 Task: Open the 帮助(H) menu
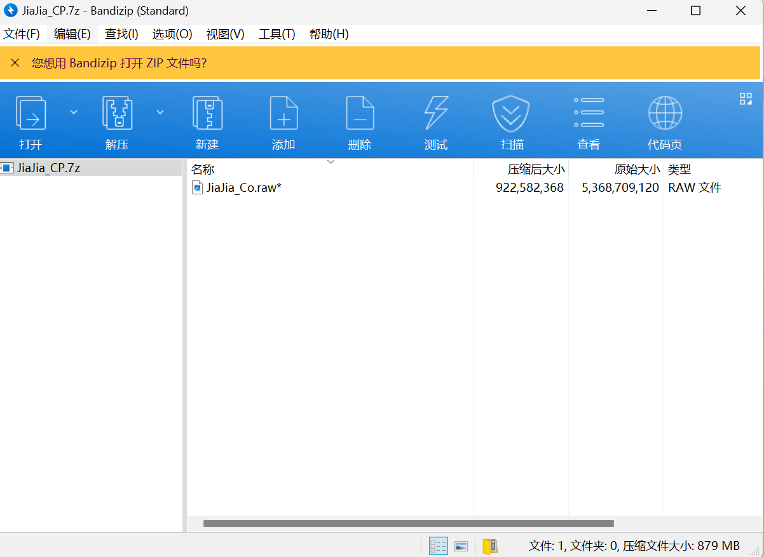click(329, 34)
